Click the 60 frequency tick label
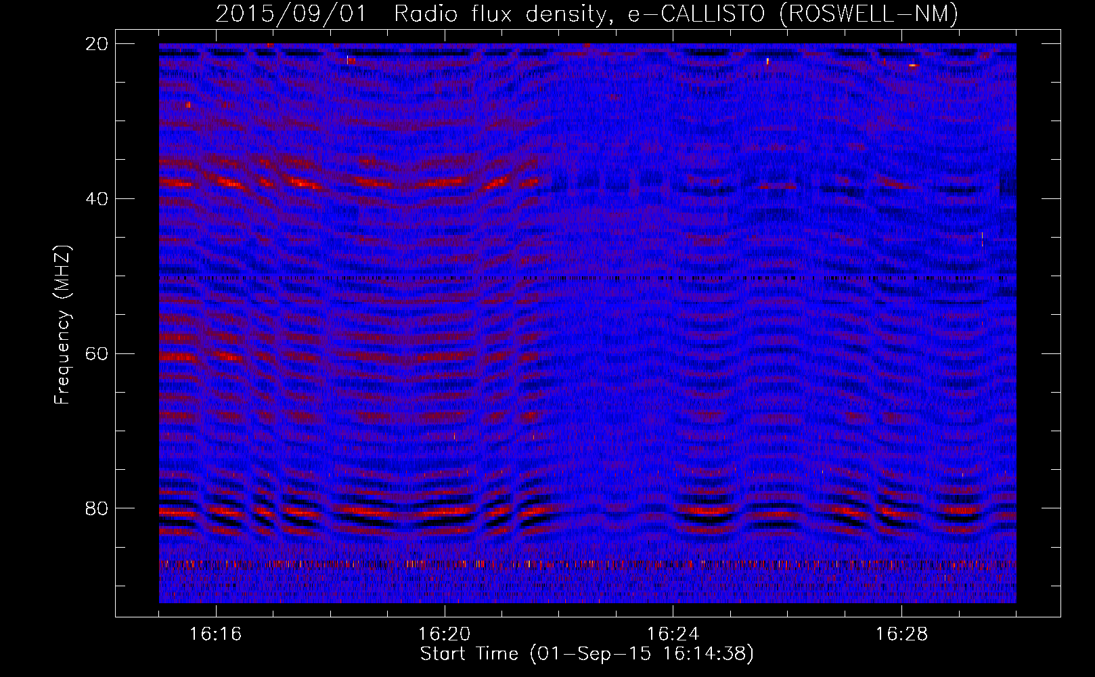 pyautogui.click(x=97, y=353)
